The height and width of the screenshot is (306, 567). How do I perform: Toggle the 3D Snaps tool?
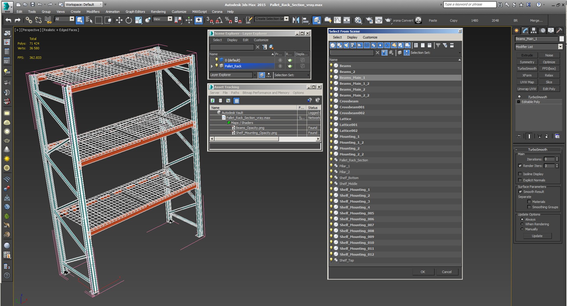click(x=210, y=20)
